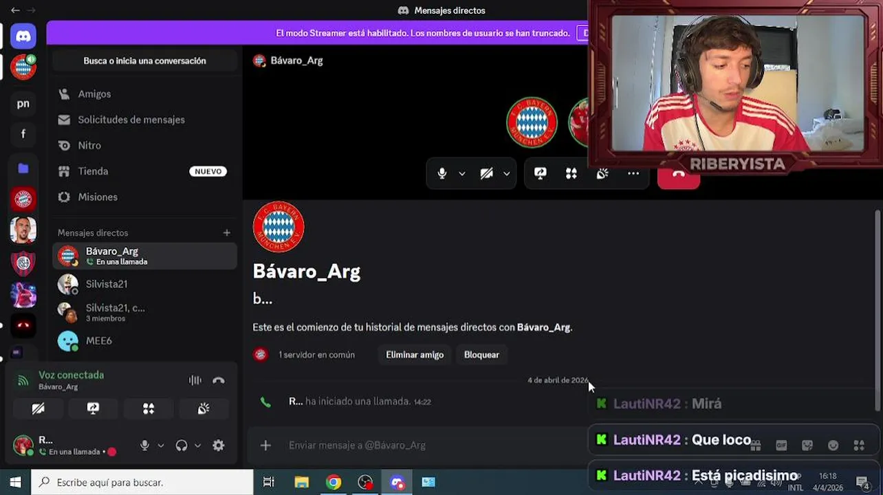Go back with top-left arrow
The image size is (883, 495).
tap(15, 10)
